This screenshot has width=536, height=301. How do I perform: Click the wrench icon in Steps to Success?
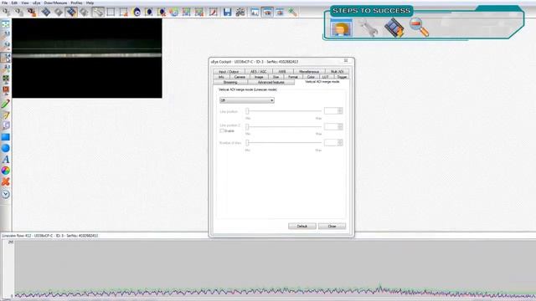368,28
